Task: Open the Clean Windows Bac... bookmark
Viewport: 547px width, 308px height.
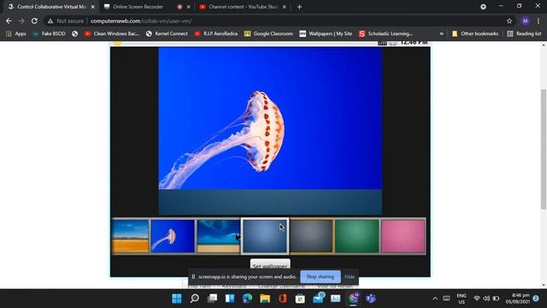Action: click(x=112, y=33)
